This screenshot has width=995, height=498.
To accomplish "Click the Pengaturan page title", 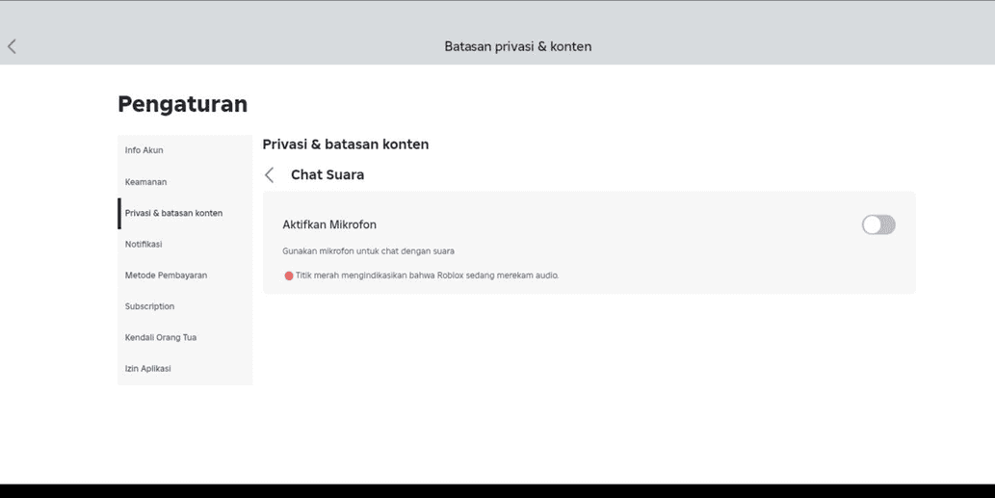I will tap(182, 104).
